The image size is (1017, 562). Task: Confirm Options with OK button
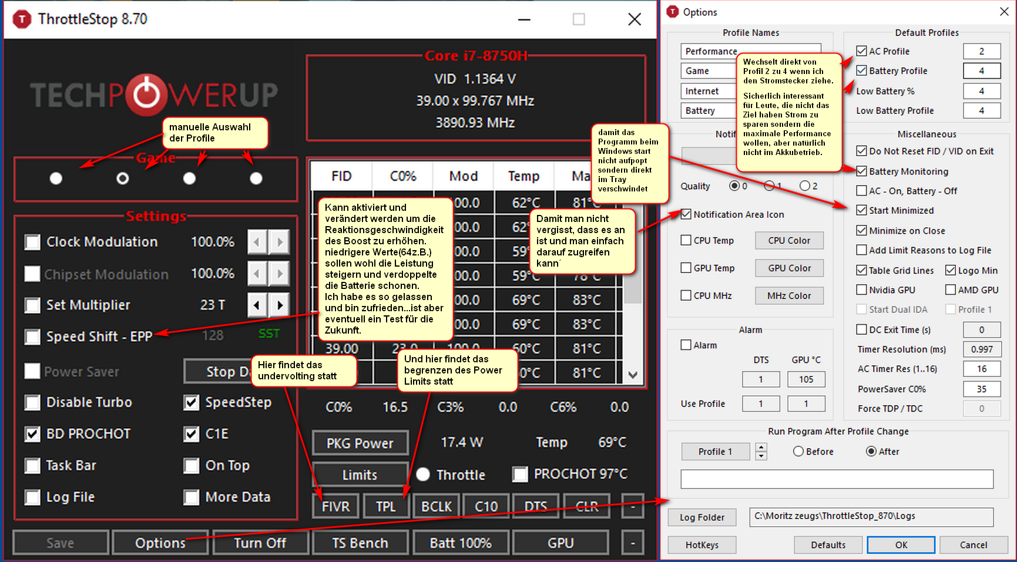(901, 545)
